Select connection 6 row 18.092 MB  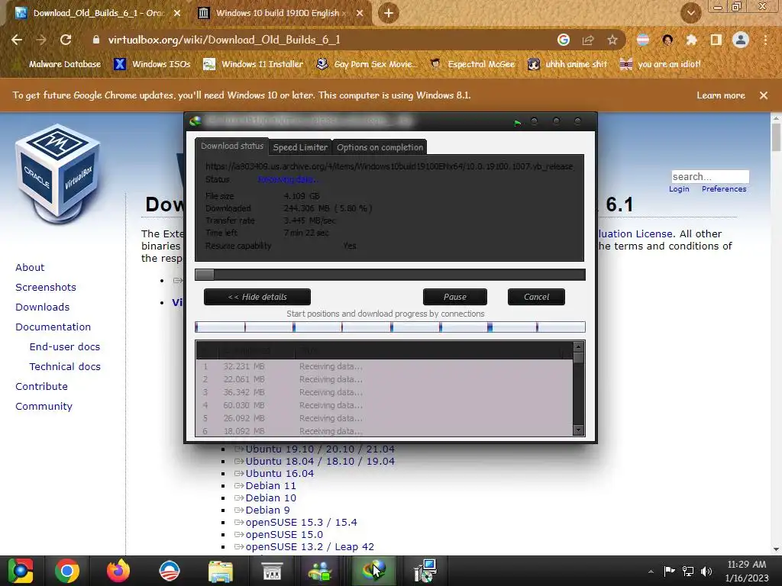(x=384, y=431)
